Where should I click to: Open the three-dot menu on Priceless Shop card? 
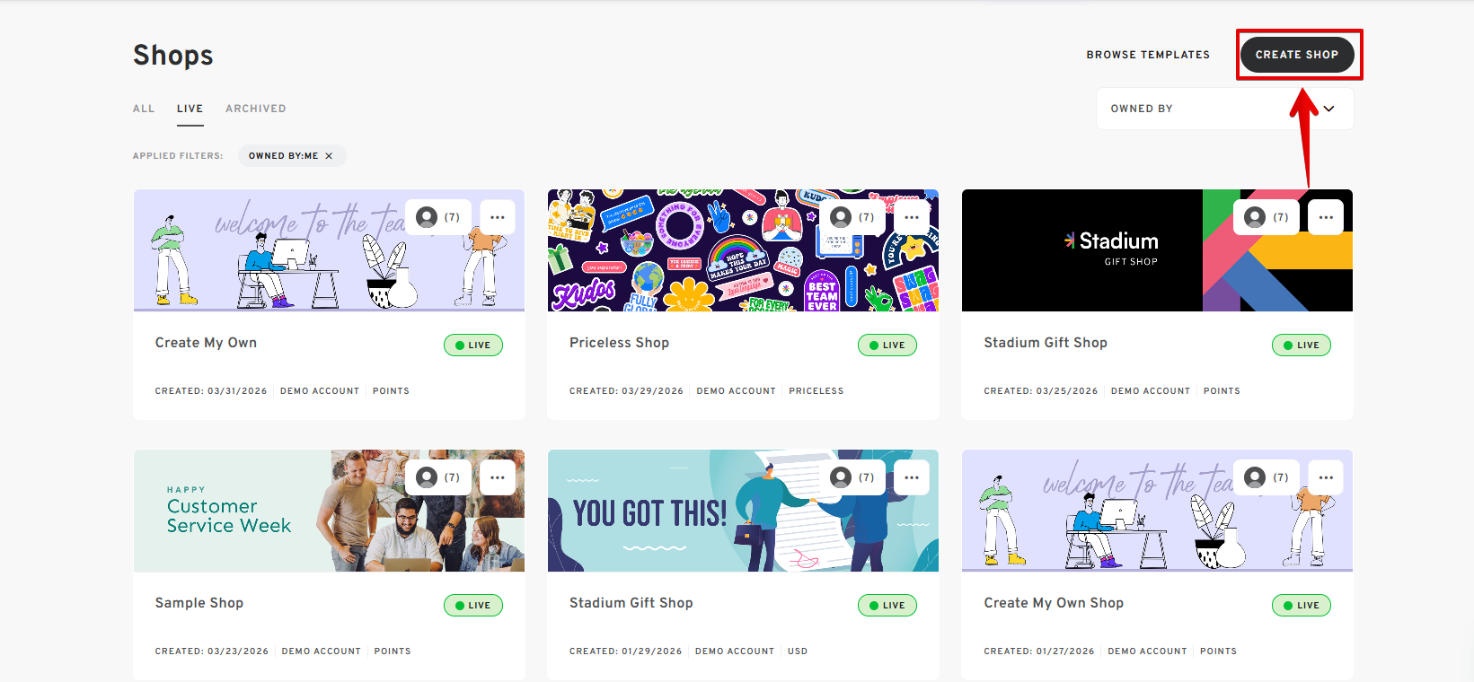pos(911,217)
